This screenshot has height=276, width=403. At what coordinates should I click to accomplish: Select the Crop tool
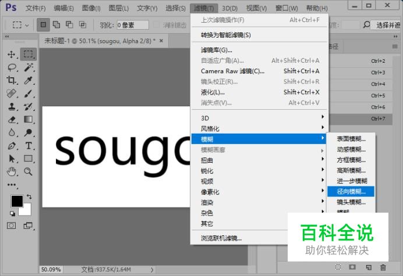coord(12,80)
